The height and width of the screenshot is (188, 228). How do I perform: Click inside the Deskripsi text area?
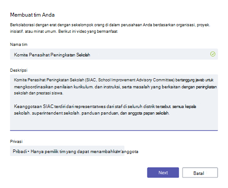tap(114, 102)
